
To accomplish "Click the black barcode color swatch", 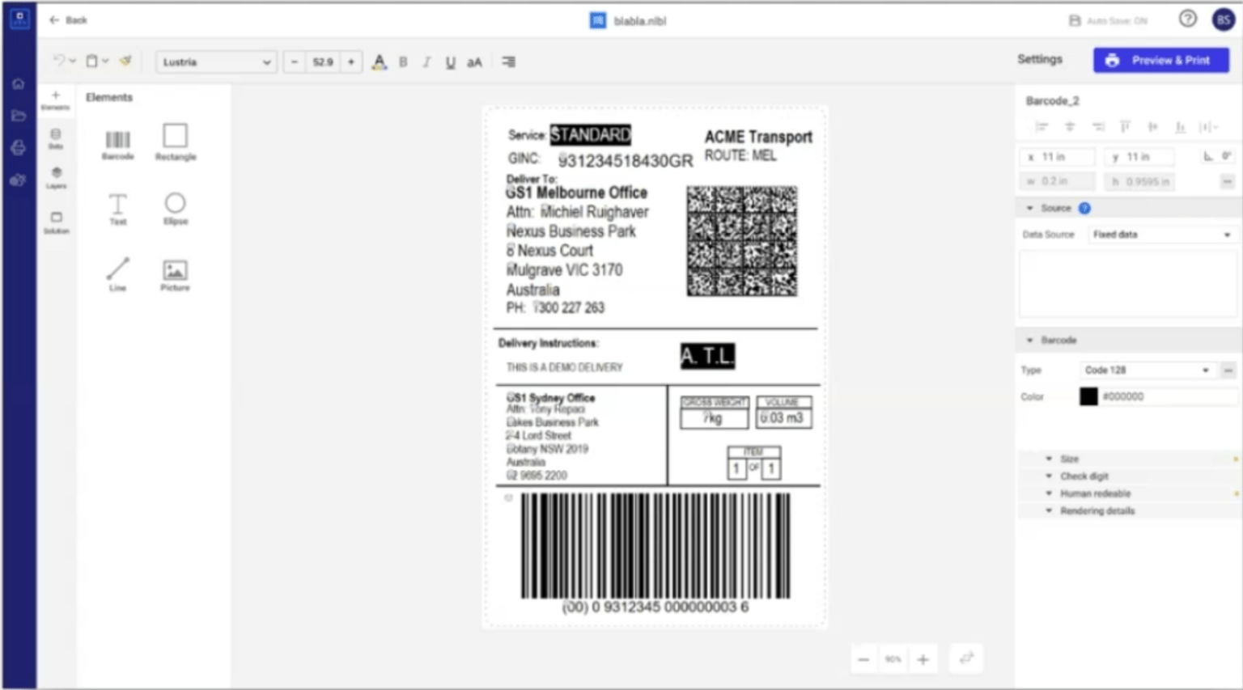I will (1088, 396).
